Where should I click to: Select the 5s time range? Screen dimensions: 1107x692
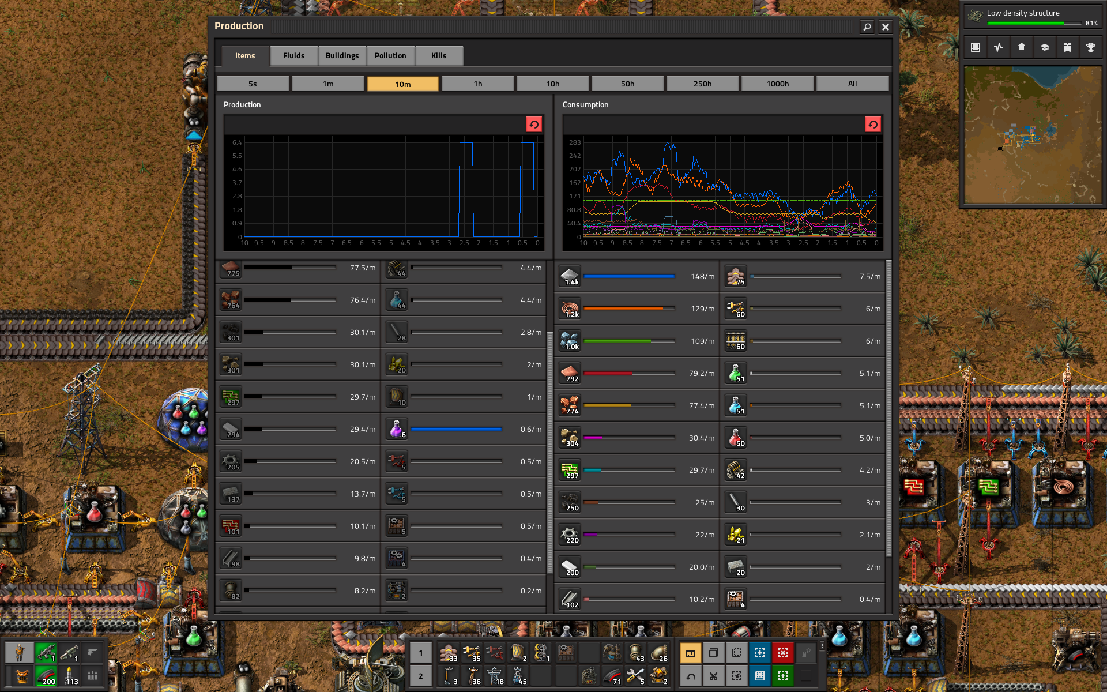(253, 84)
